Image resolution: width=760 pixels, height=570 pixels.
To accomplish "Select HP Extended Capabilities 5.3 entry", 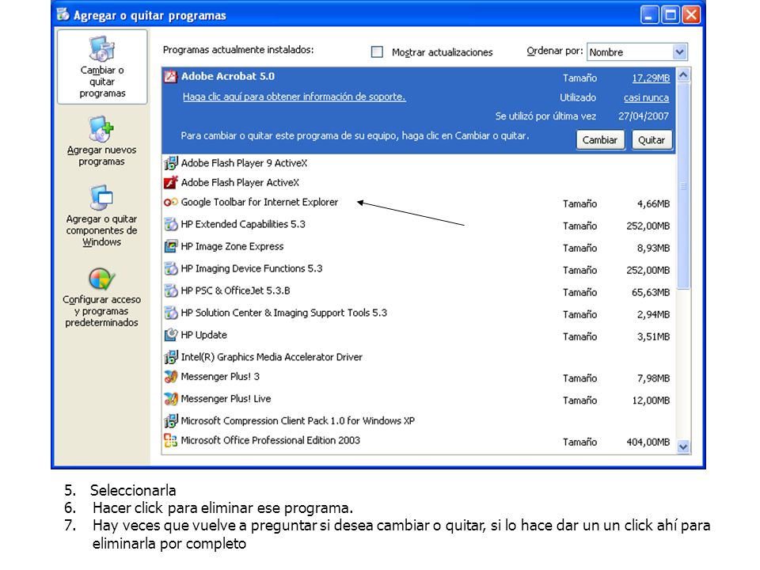I will pyautogui.click(x=419, y=225).
